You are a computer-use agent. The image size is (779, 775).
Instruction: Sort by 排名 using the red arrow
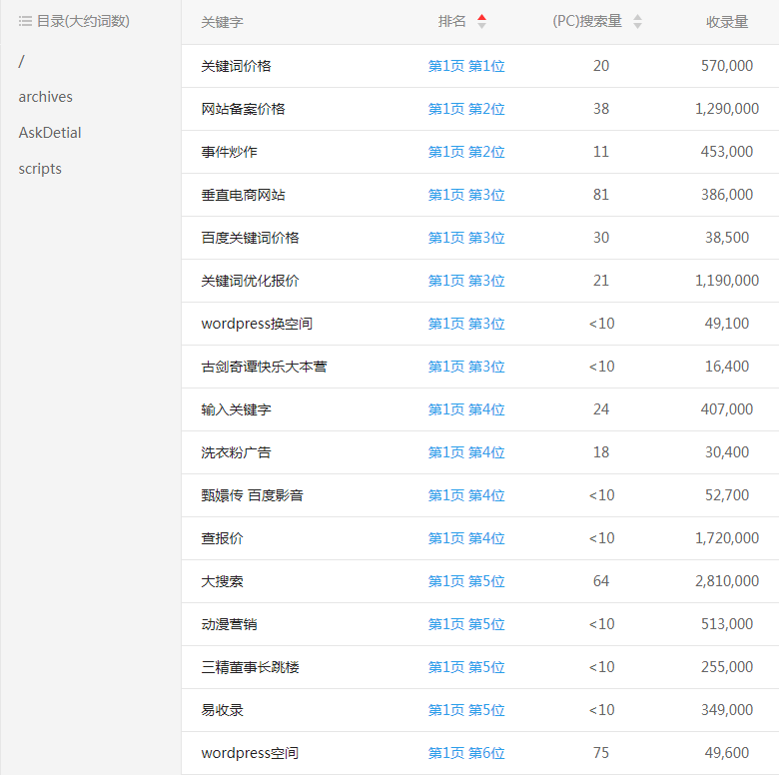[482, 21]
